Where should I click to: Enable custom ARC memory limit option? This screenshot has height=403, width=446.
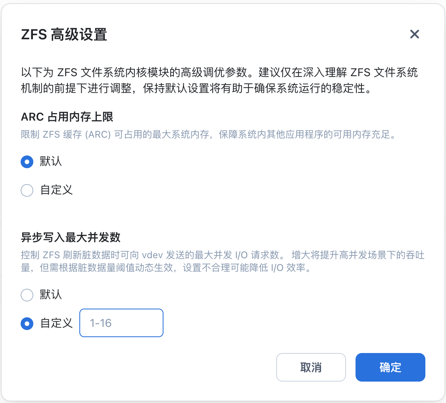click(x=27, y=190)
